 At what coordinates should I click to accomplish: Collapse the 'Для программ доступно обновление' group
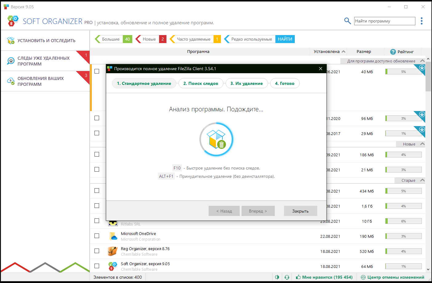point(422,61)
